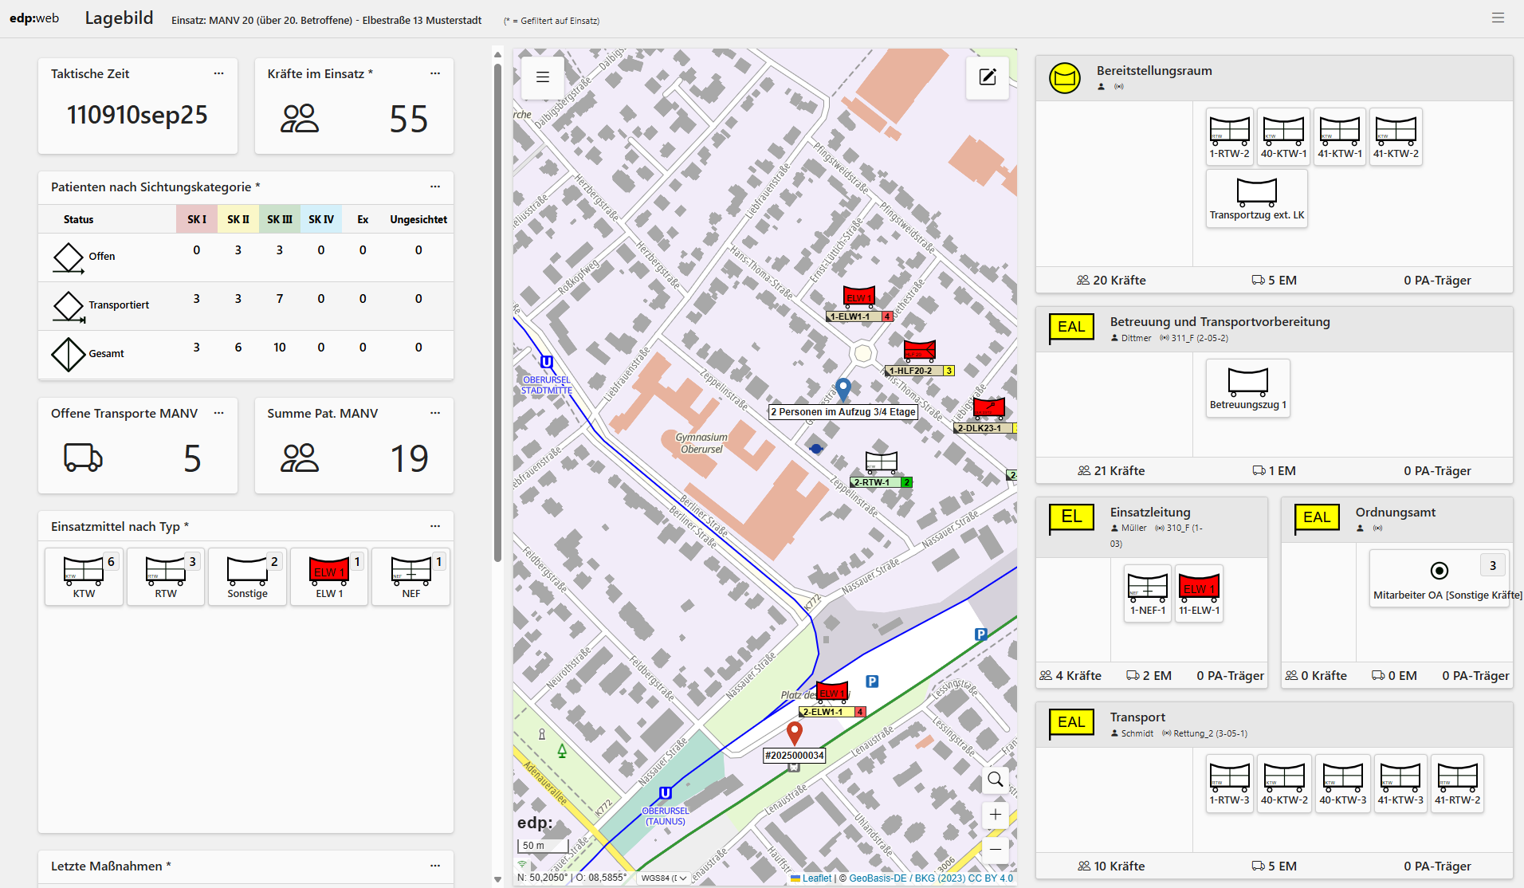Open the map layers hamburger menu
Image resolution: width=1524 pixels, height=888 pixels.
[x=543, y=77]
